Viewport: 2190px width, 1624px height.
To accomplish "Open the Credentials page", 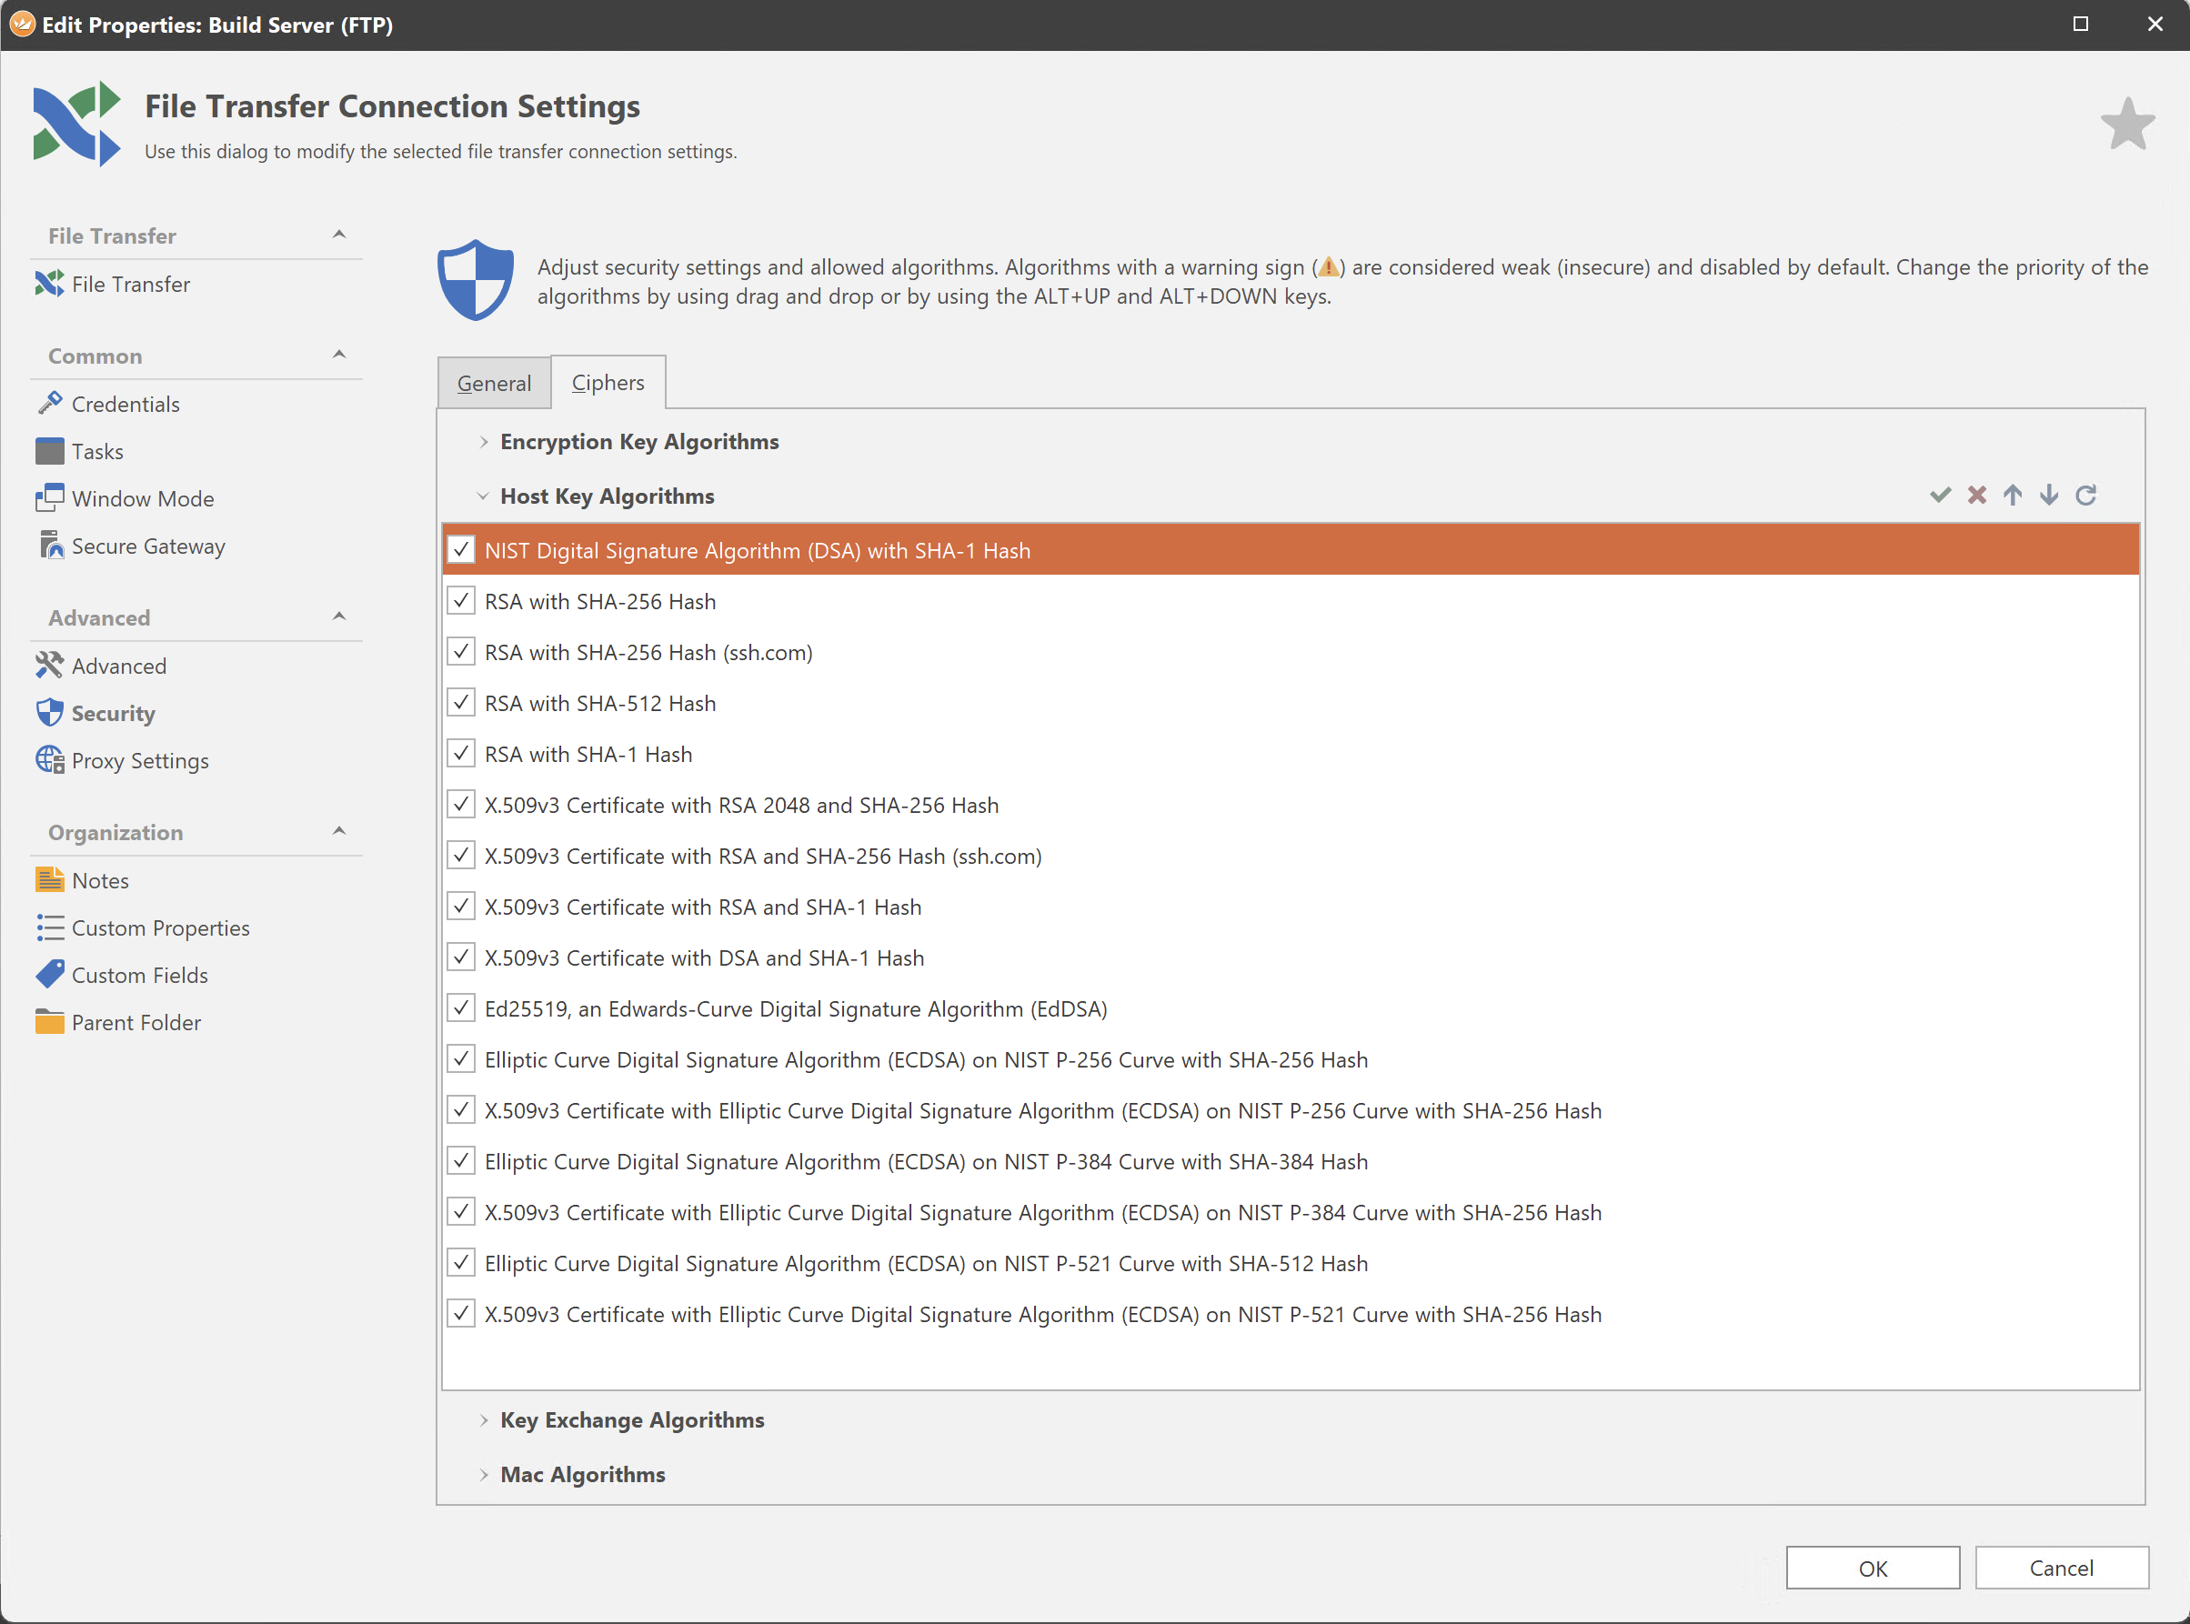I will pos(125,404).
